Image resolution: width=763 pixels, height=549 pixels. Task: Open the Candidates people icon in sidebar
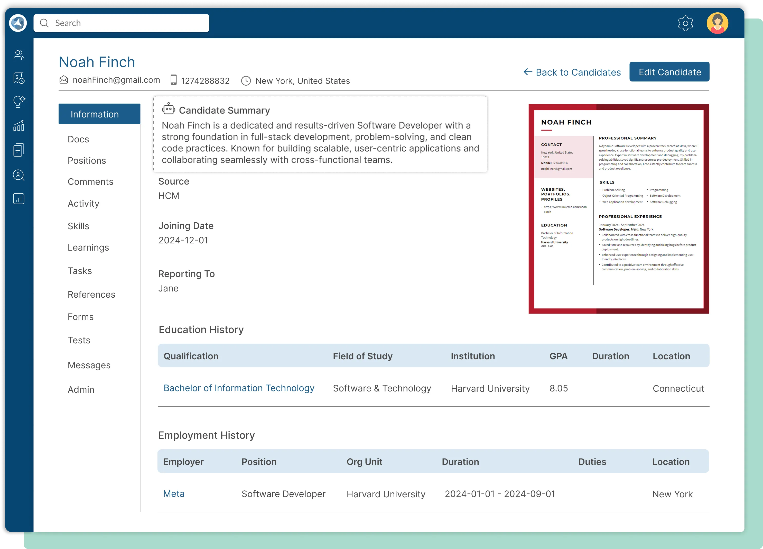[x=18, y=54]
